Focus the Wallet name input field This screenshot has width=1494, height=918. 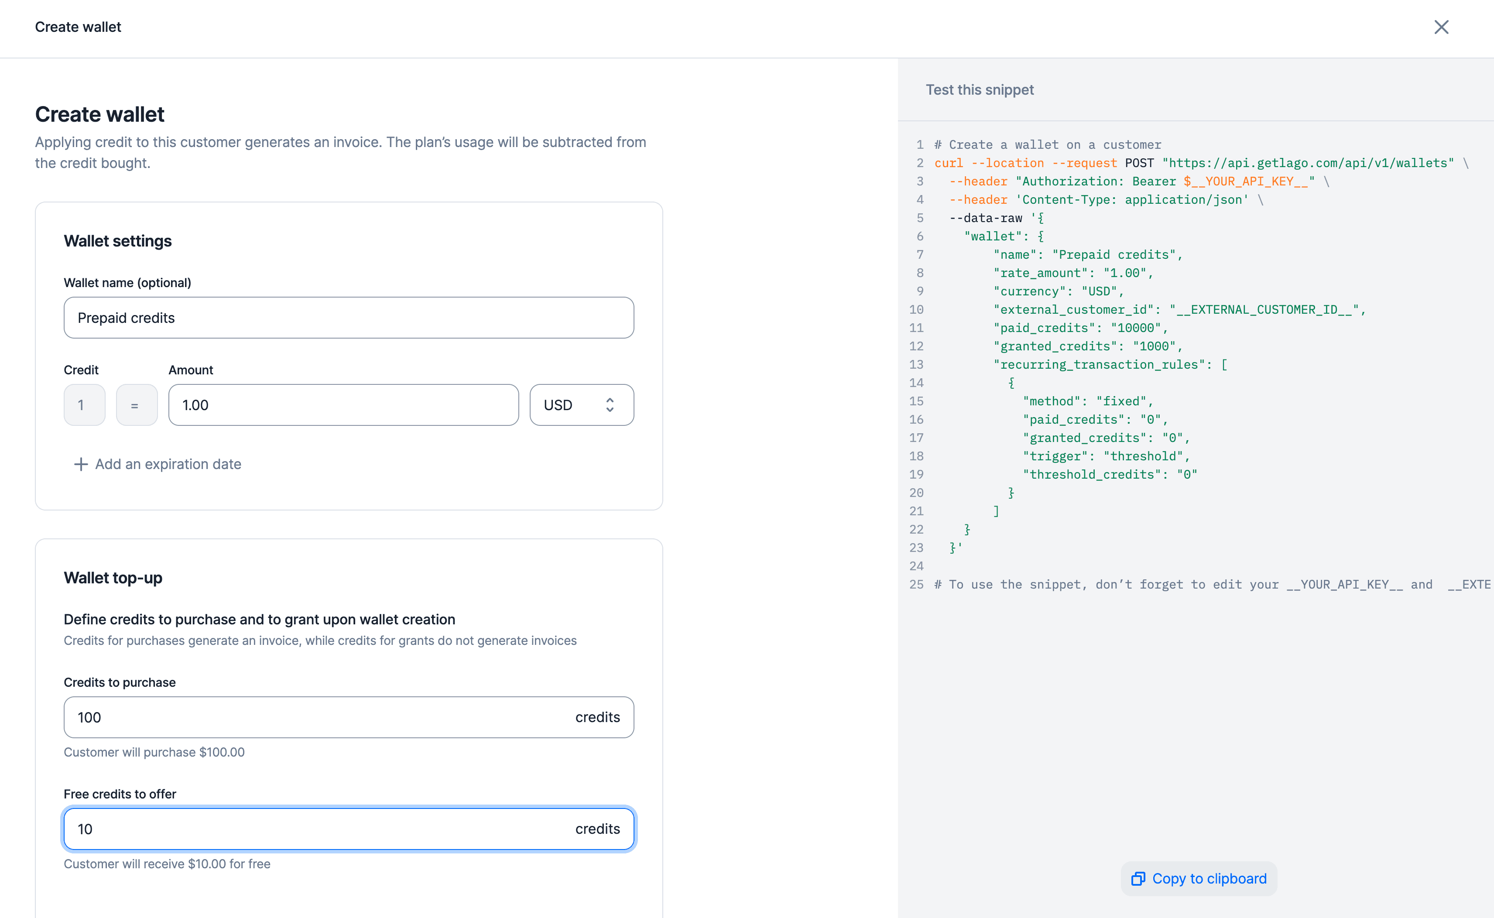[349, 318]
